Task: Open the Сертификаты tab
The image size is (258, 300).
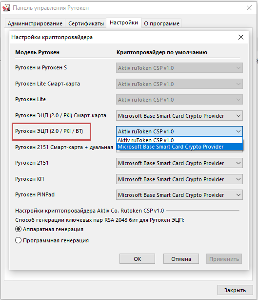Action: 86,23
